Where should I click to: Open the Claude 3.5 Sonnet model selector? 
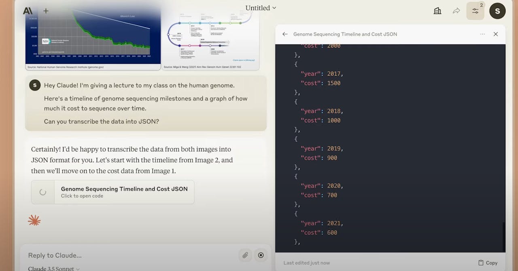(x=54, y=269)
